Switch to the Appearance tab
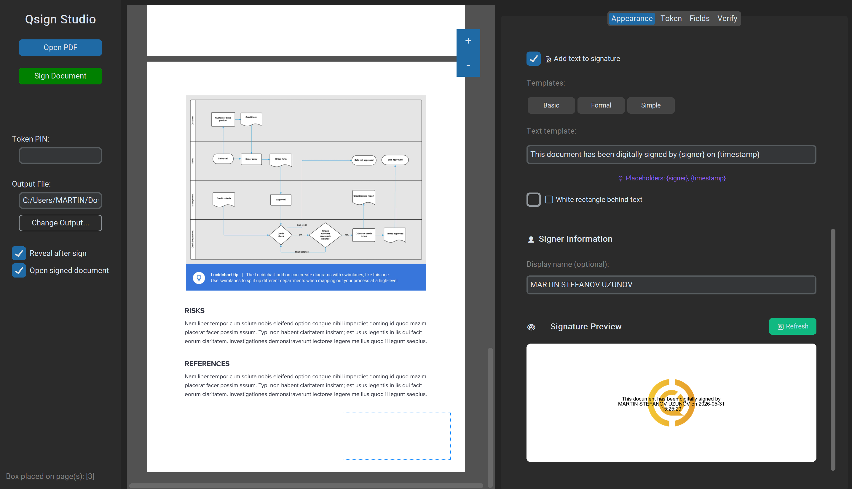The image size is (852, 489). tap(631, 18)
